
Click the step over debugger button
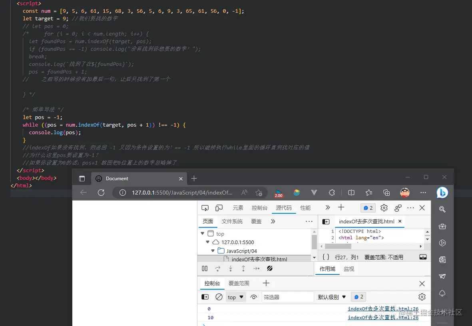click(218, 268)
